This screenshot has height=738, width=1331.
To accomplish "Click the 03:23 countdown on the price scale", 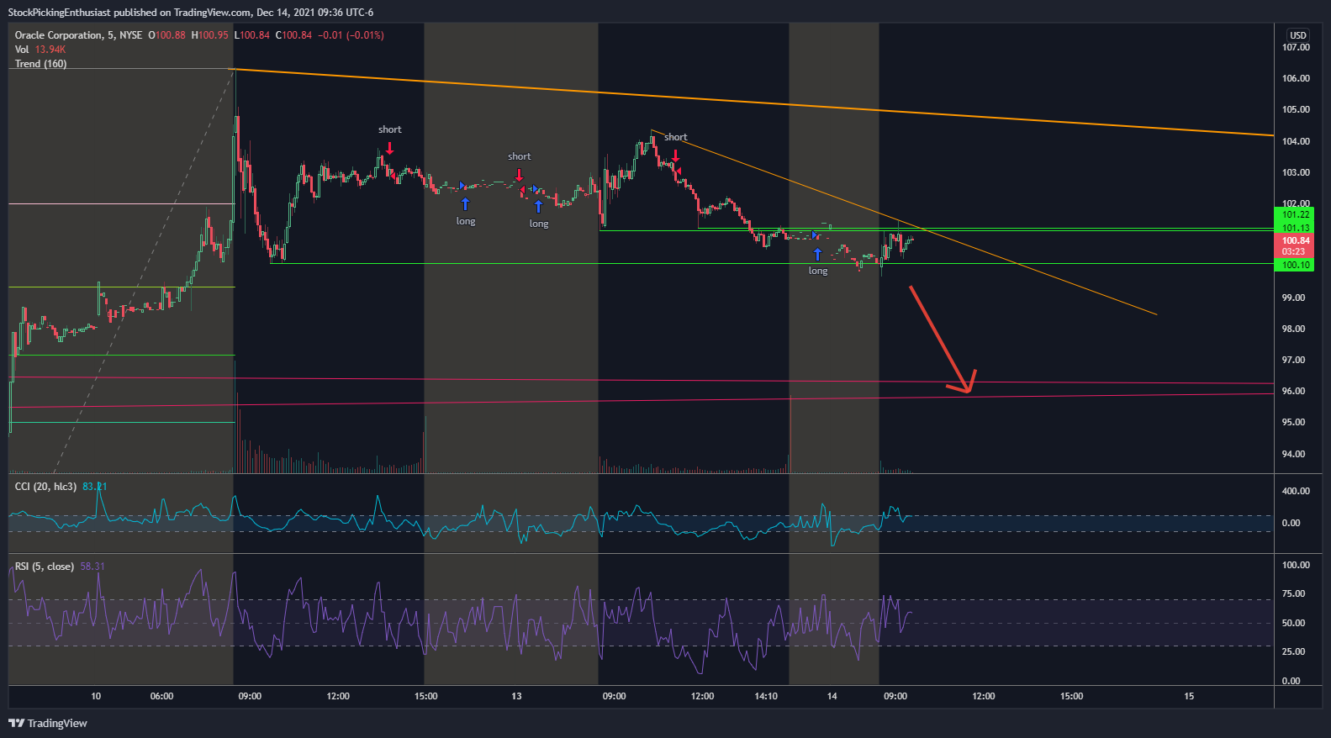I will click(1293, 251).
